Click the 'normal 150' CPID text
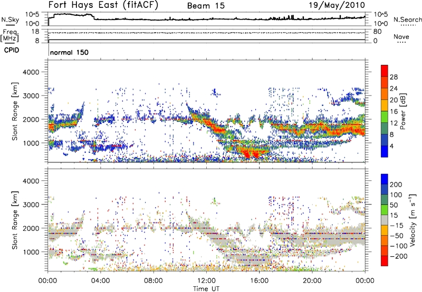Image resolution: width=422 pixels, height=292 pixels. point(69,52)
